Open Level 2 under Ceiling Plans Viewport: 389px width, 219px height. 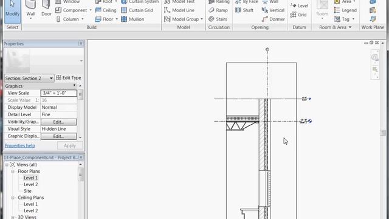(31, 210)
